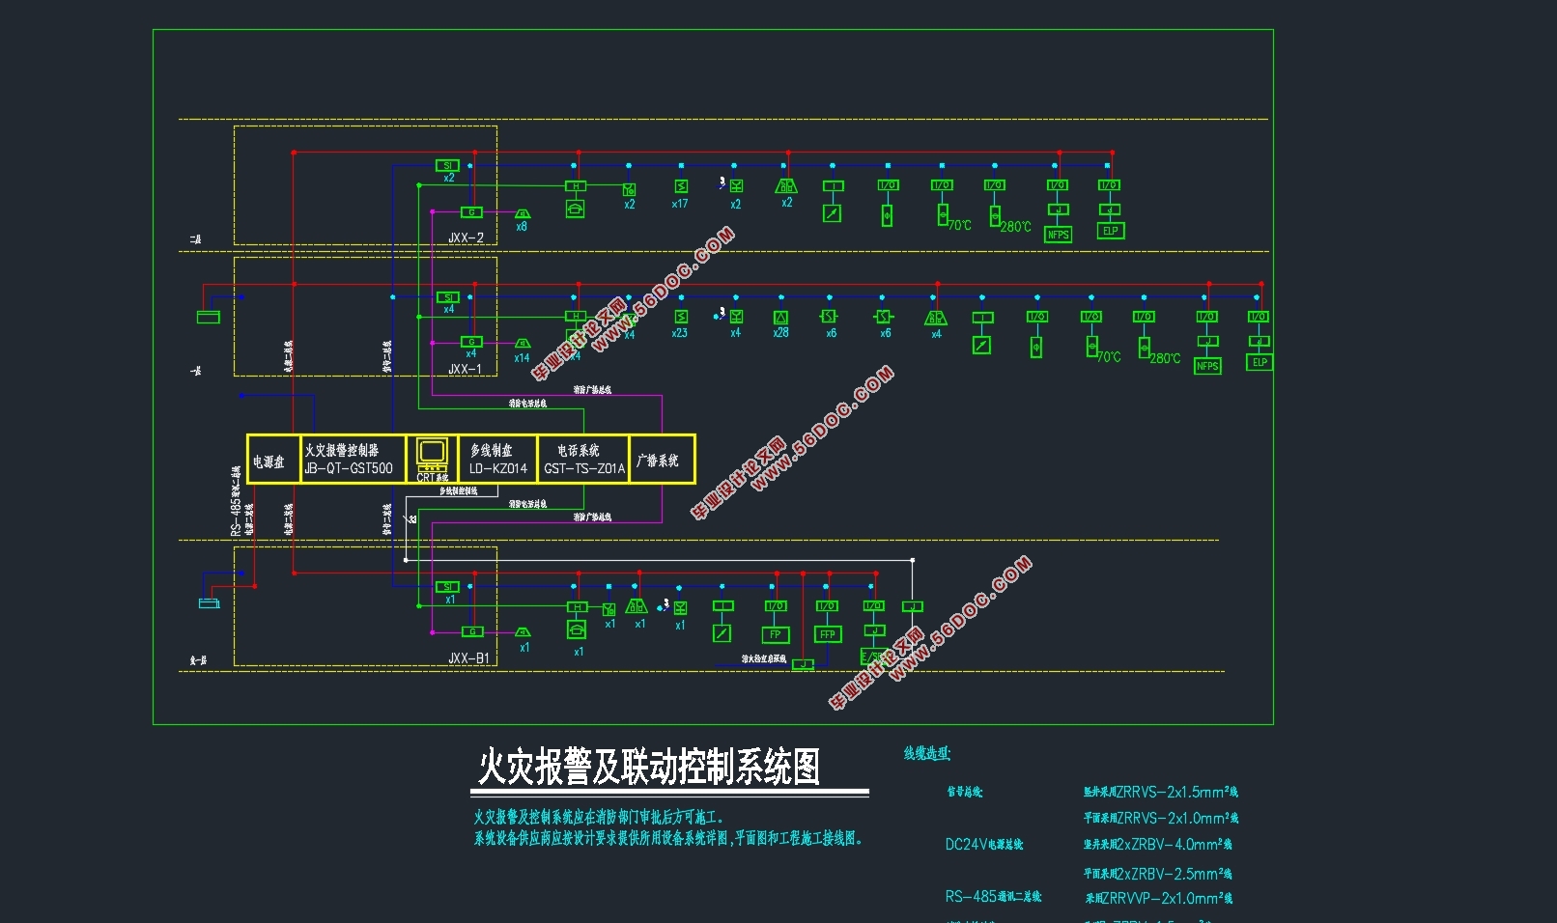The image size is (1557, 923).
Task: Select the NFPS box in the top row
Action: pyautogui.click(x=1059, y=235)
